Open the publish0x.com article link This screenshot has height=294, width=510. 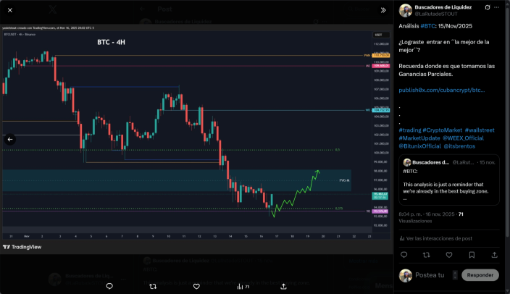(x=442, y=90)
